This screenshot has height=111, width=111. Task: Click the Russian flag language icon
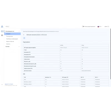98,27
